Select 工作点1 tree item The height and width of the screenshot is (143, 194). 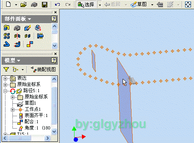click(33, 109)
